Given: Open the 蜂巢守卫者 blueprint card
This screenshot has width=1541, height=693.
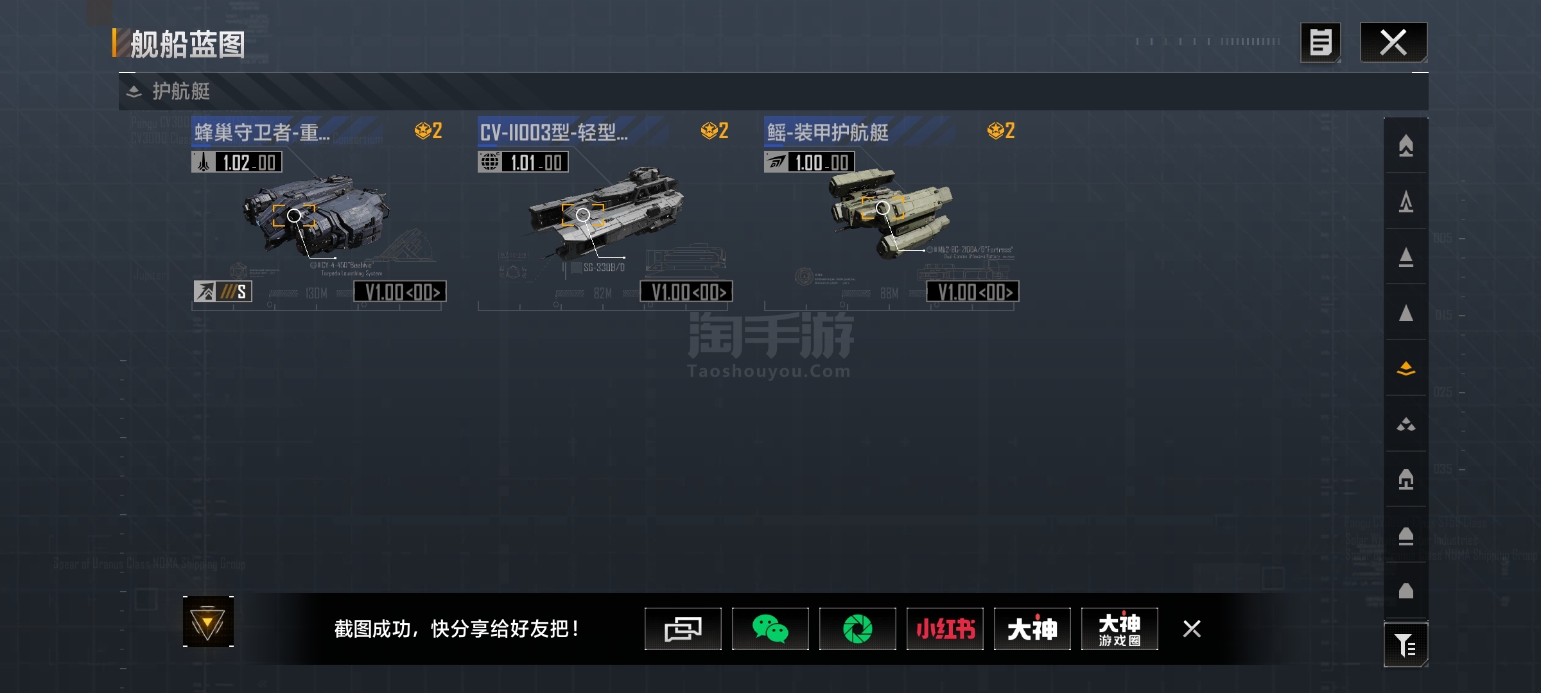Looking at the screenshot, I should (x=318, y=213).
